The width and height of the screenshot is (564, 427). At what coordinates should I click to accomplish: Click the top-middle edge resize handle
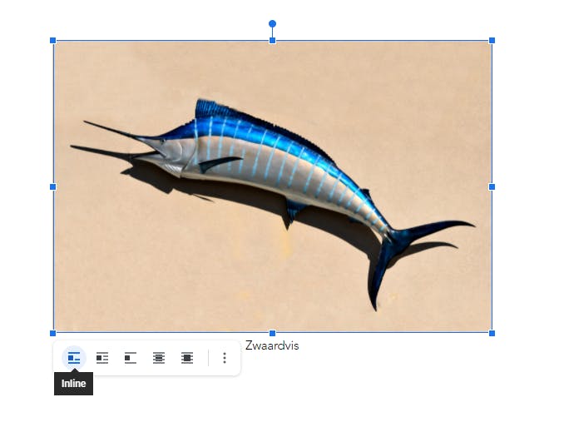click(272, 40)
